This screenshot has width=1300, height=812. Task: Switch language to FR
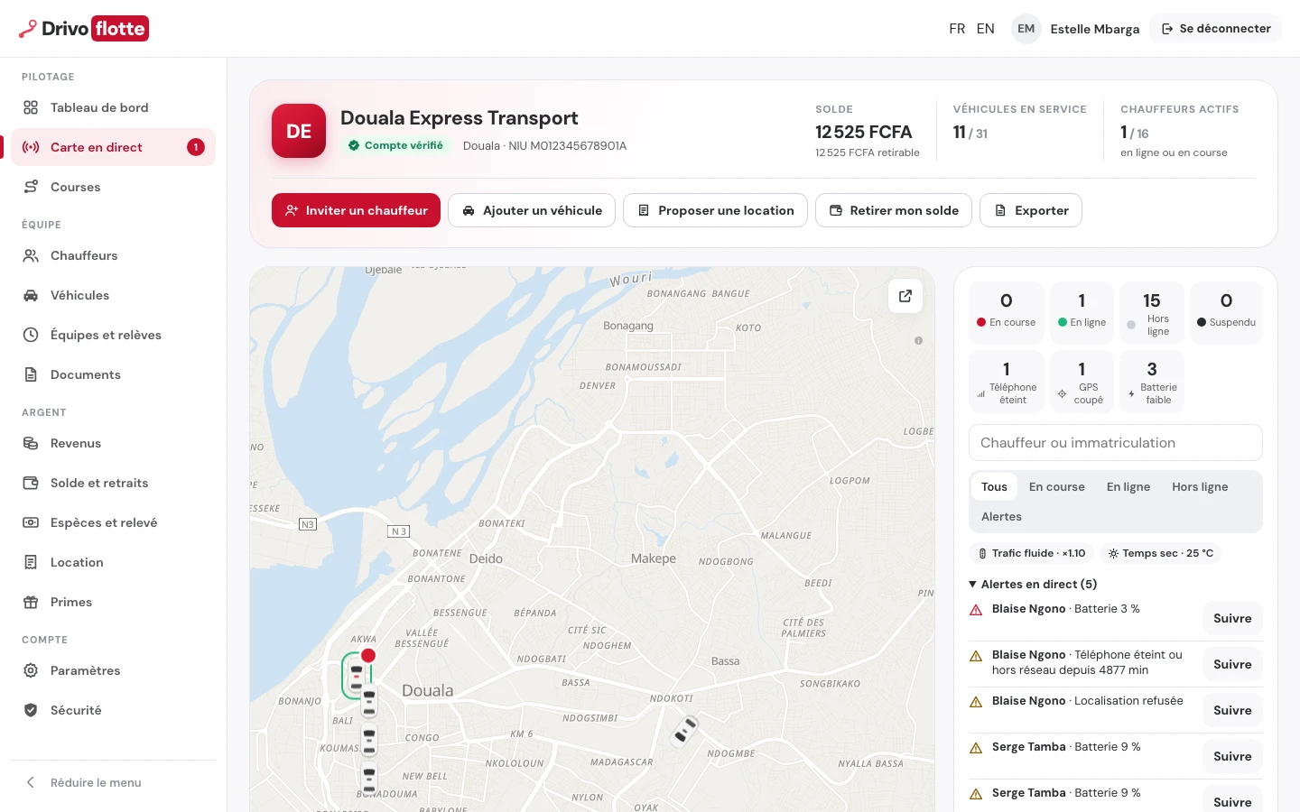(957, 29)
